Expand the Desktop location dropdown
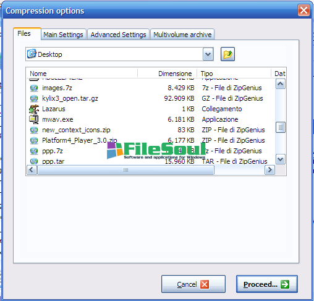The image size is (314, 301). point(208,54)
